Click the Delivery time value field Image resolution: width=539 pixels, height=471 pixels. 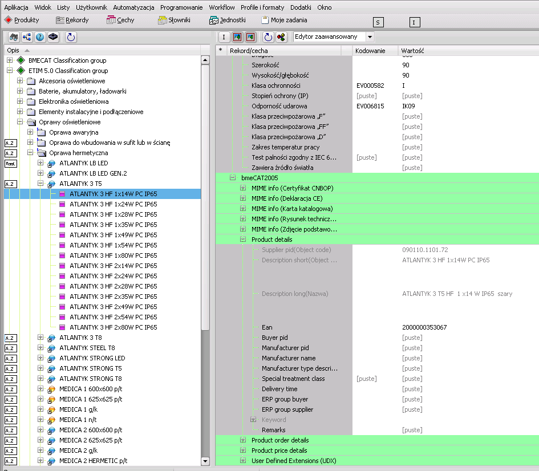pos(468,389)
